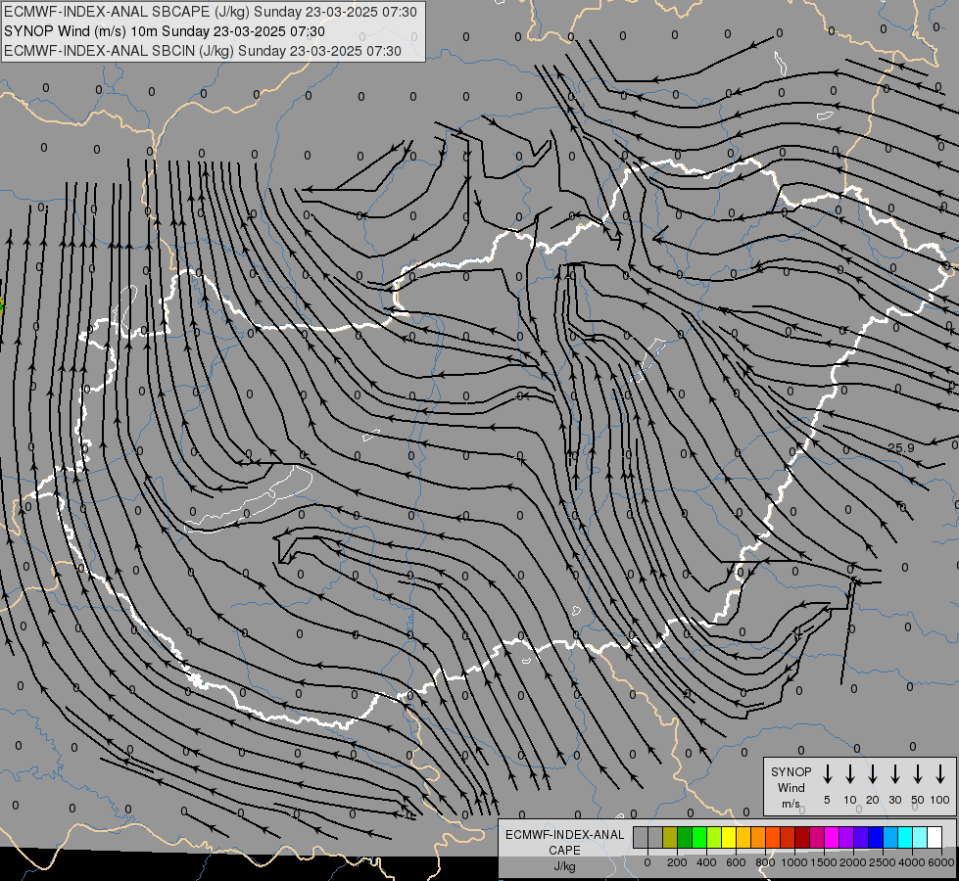
Task: Select the deep pink swatch after maroon
Action: coord(817,838)
